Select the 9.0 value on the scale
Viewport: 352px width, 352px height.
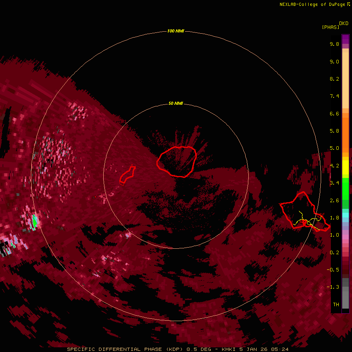click(x=334, y=62)
